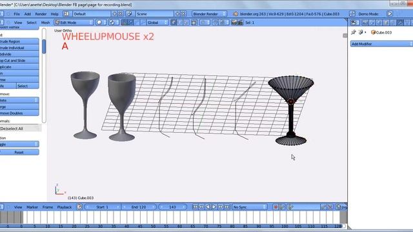Open the Mesh menu

coord(45,23)
